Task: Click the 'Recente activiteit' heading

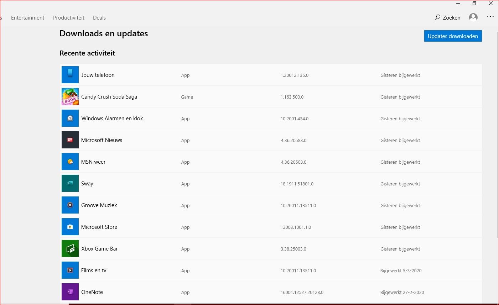Action: click(87, 53)
